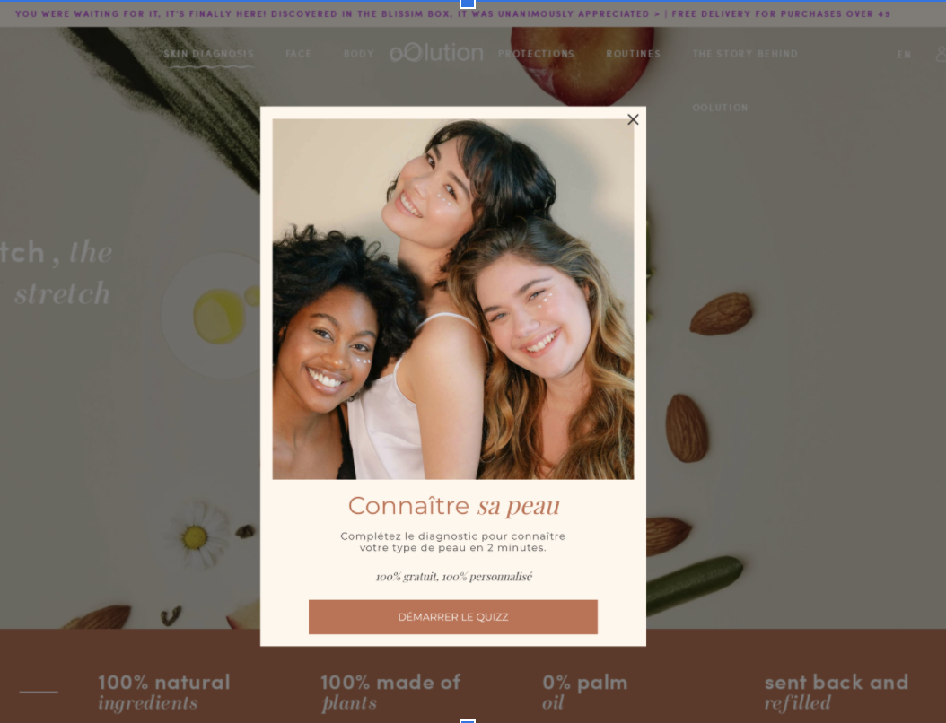The width and height of the screenshot is (946, 723).
Task: Click the 'Connaître sa peau' heading
Action: pos(453,506)
